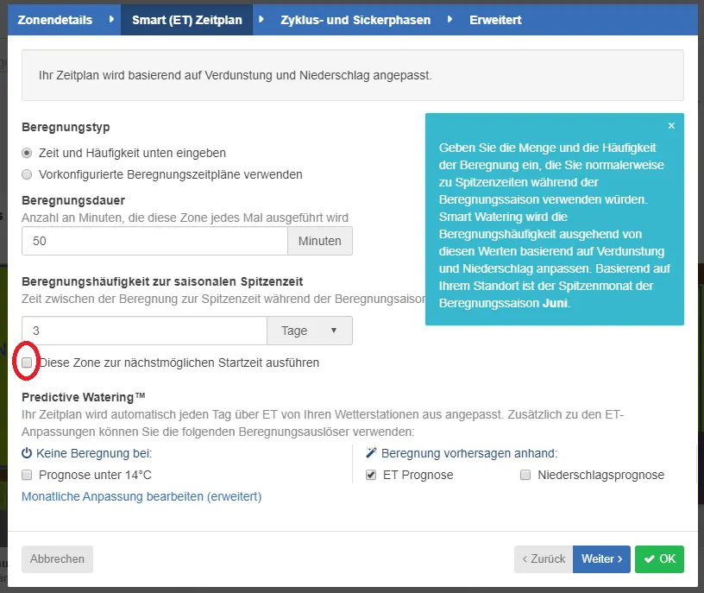Image resolution: width=704 pixels, height=593 pixels.
Task: Switch to the Zonendetails tab
Action: click(55, 20)
